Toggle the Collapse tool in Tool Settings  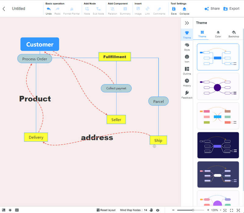tap(184, 10)
